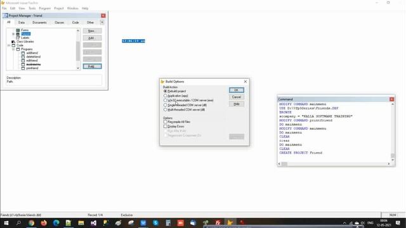
Task: Show hidden system tray icons
Action: tap(344, 223)
